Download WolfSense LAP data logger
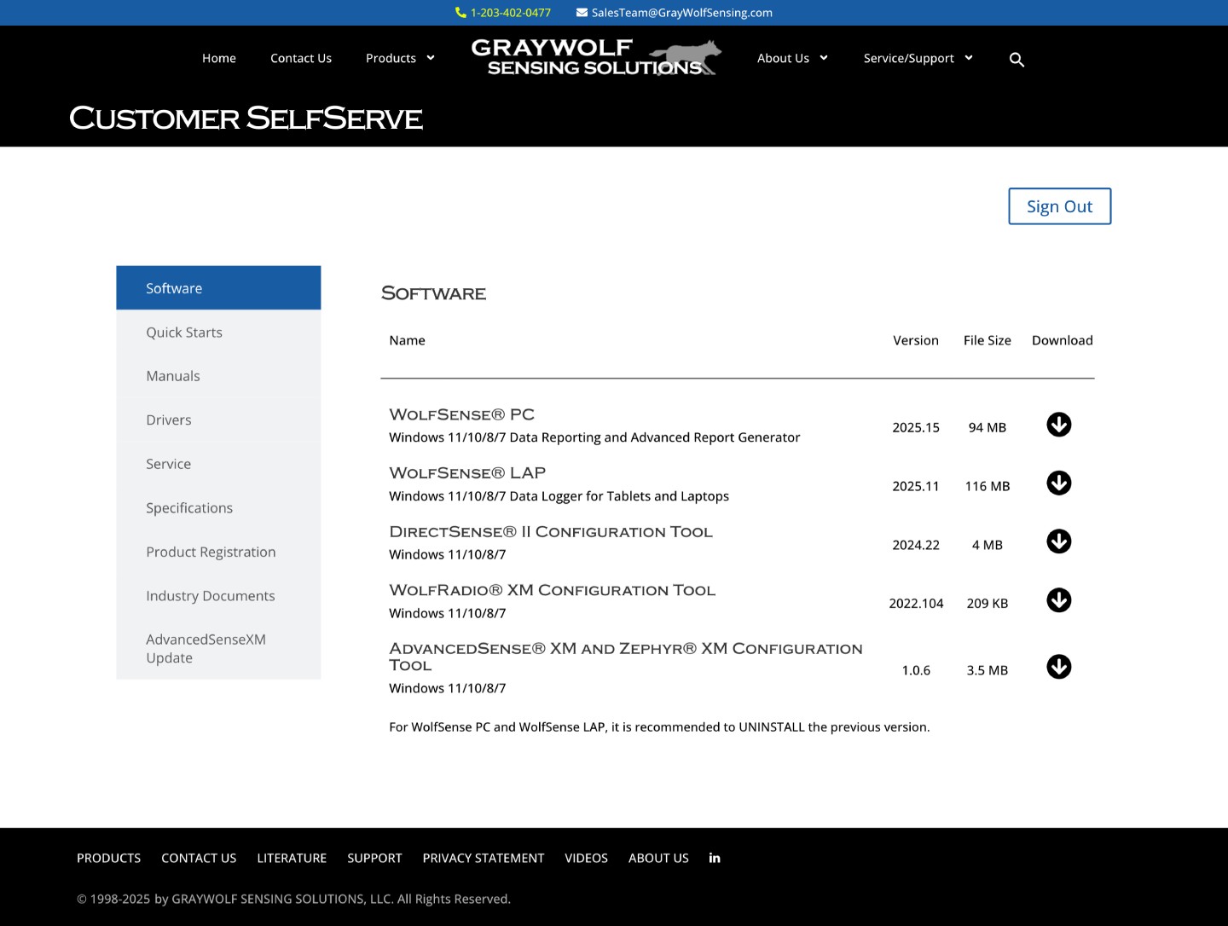1228x926 pixels. (x=1058, y=483)
